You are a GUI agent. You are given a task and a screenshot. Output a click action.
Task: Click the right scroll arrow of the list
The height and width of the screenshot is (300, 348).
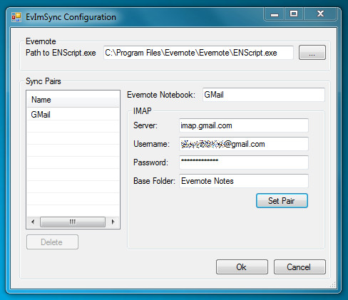coord(113,222)
